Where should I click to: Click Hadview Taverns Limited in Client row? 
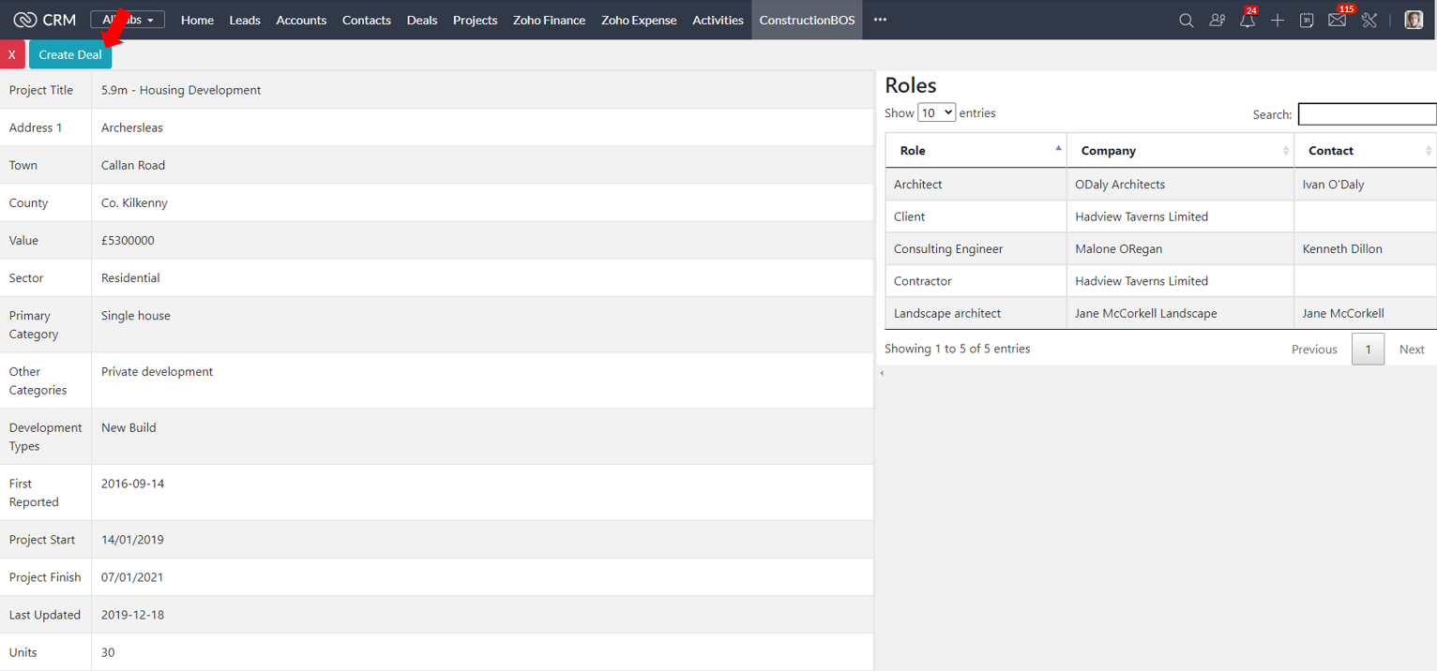[x=1180, y=216]
